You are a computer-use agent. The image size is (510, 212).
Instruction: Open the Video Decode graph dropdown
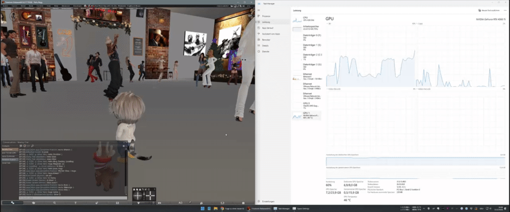coord(424,89)
